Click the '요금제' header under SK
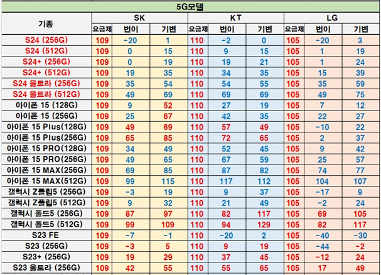 102,29
